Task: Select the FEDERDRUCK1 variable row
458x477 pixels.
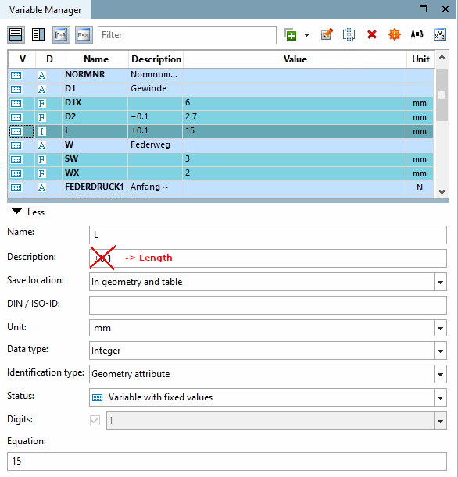Action: pos(220,187)
